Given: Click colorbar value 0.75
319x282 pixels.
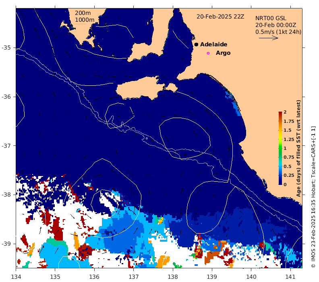Looking at the screenshot, I should [x=289, y=157].
